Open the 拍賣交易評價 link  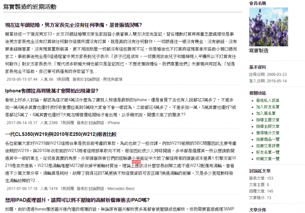[268, 146]
